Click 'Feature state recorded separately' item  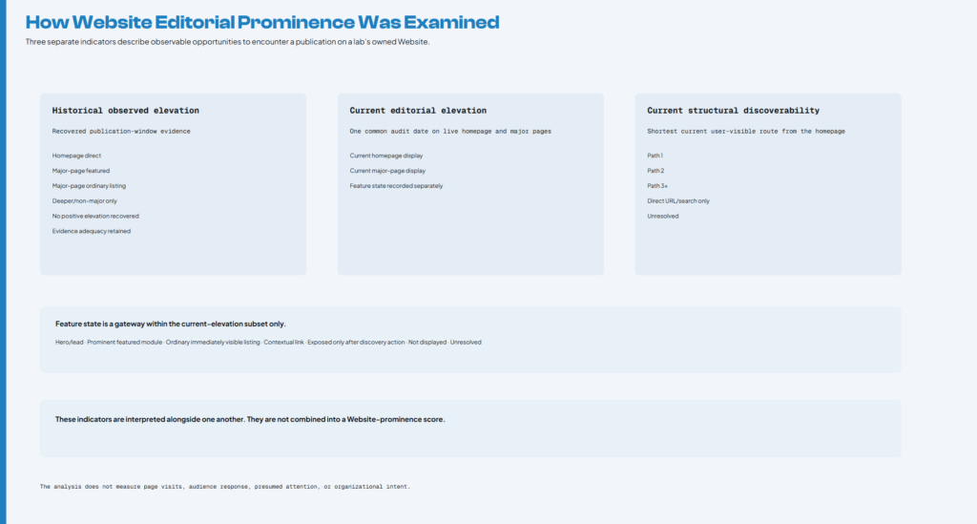(396, 186)
